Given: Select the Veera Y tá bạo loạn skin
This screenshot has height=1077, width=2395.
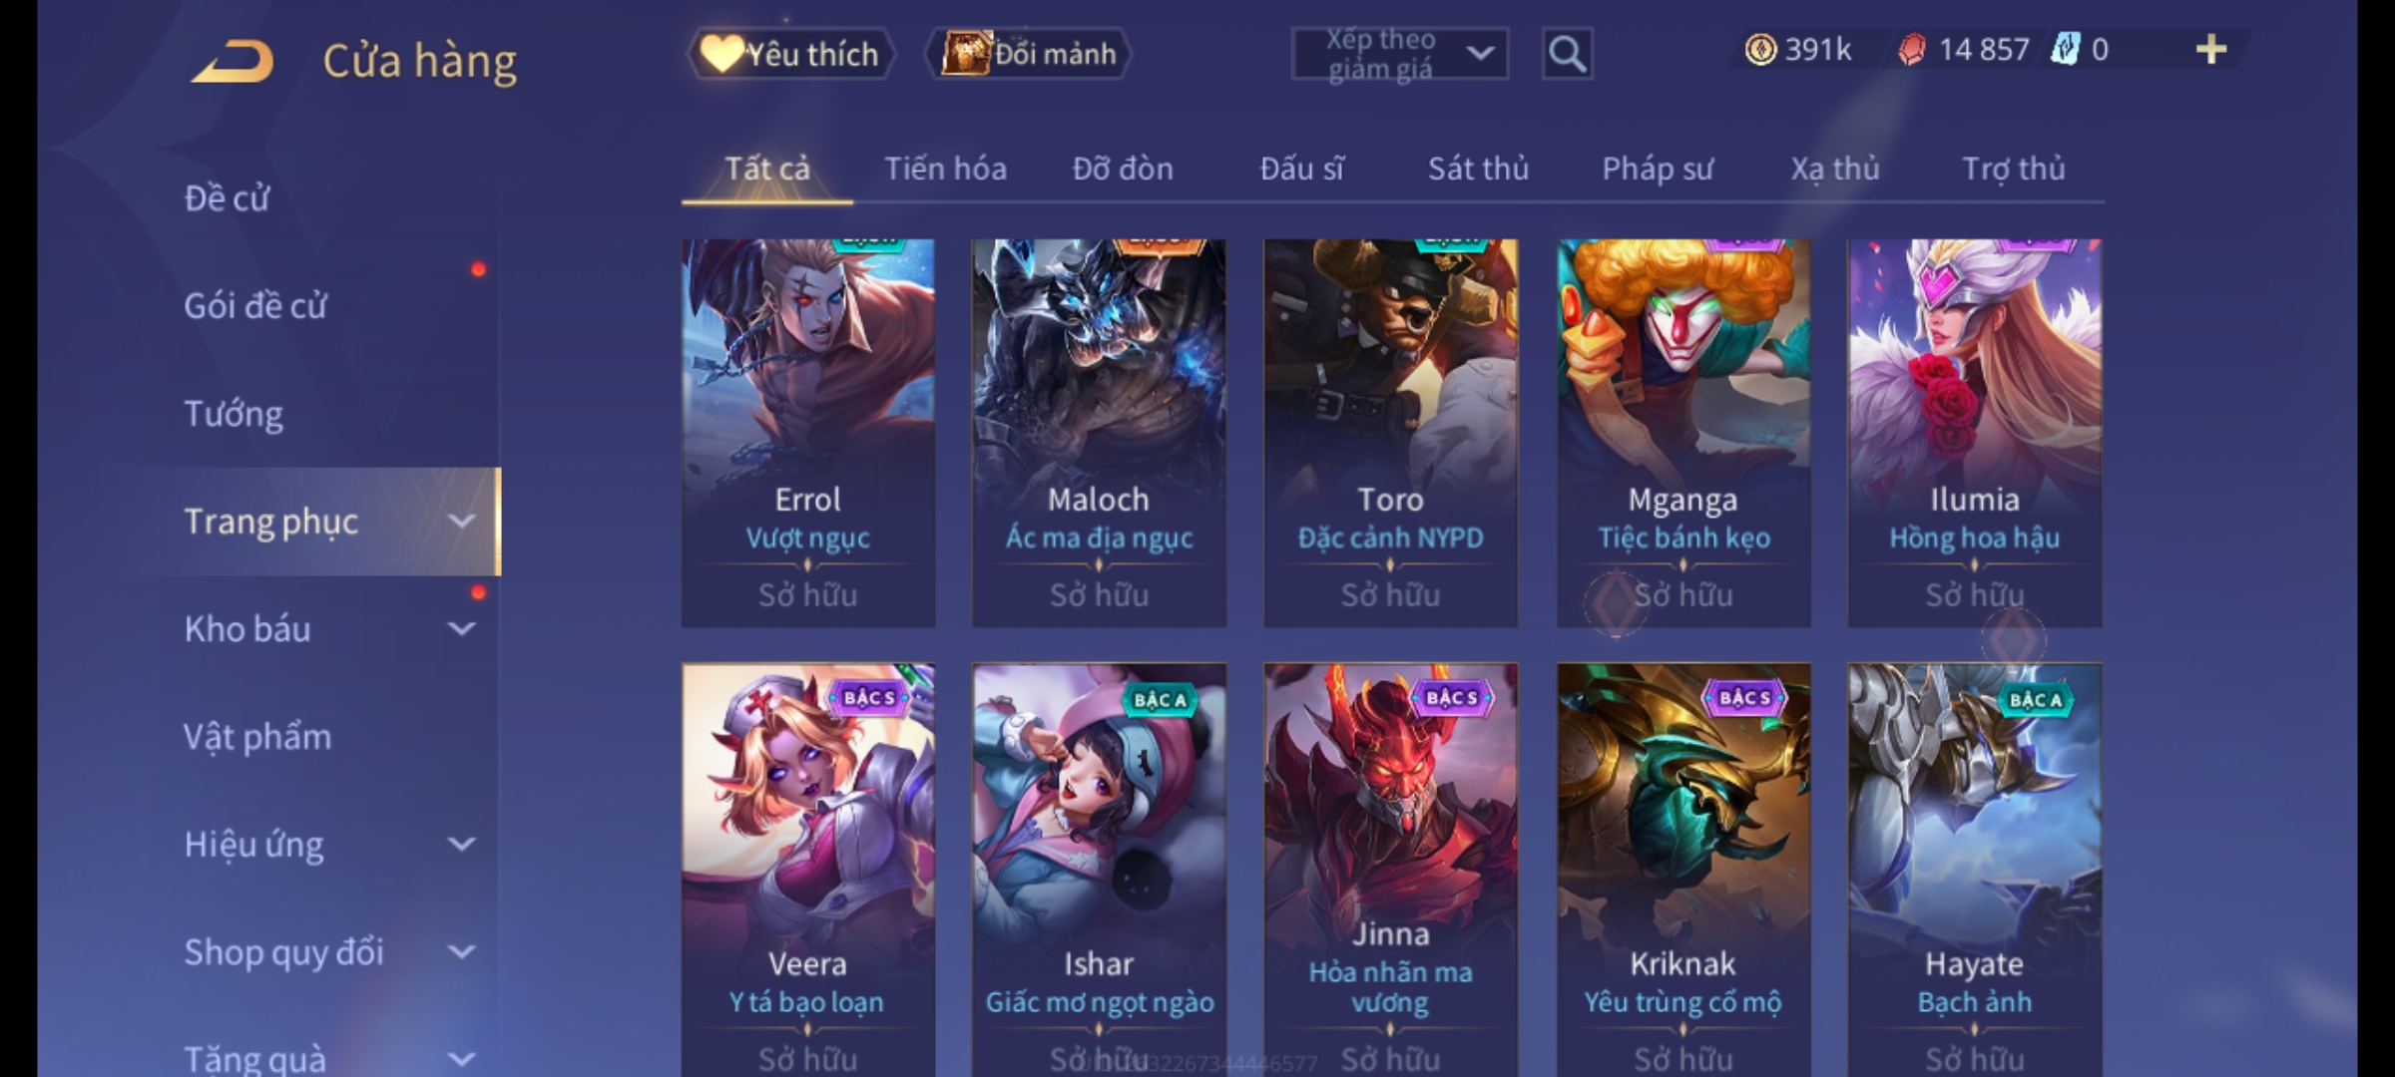Looking at the screenshot, I should coord(808,870).
